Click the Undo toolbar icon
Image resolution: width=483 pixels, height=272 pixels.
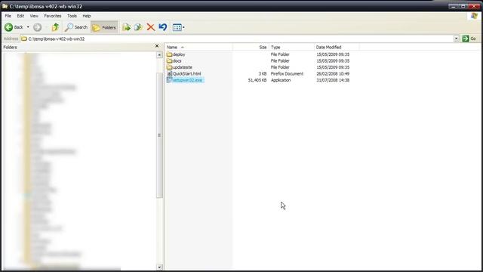tap(163, 27)
